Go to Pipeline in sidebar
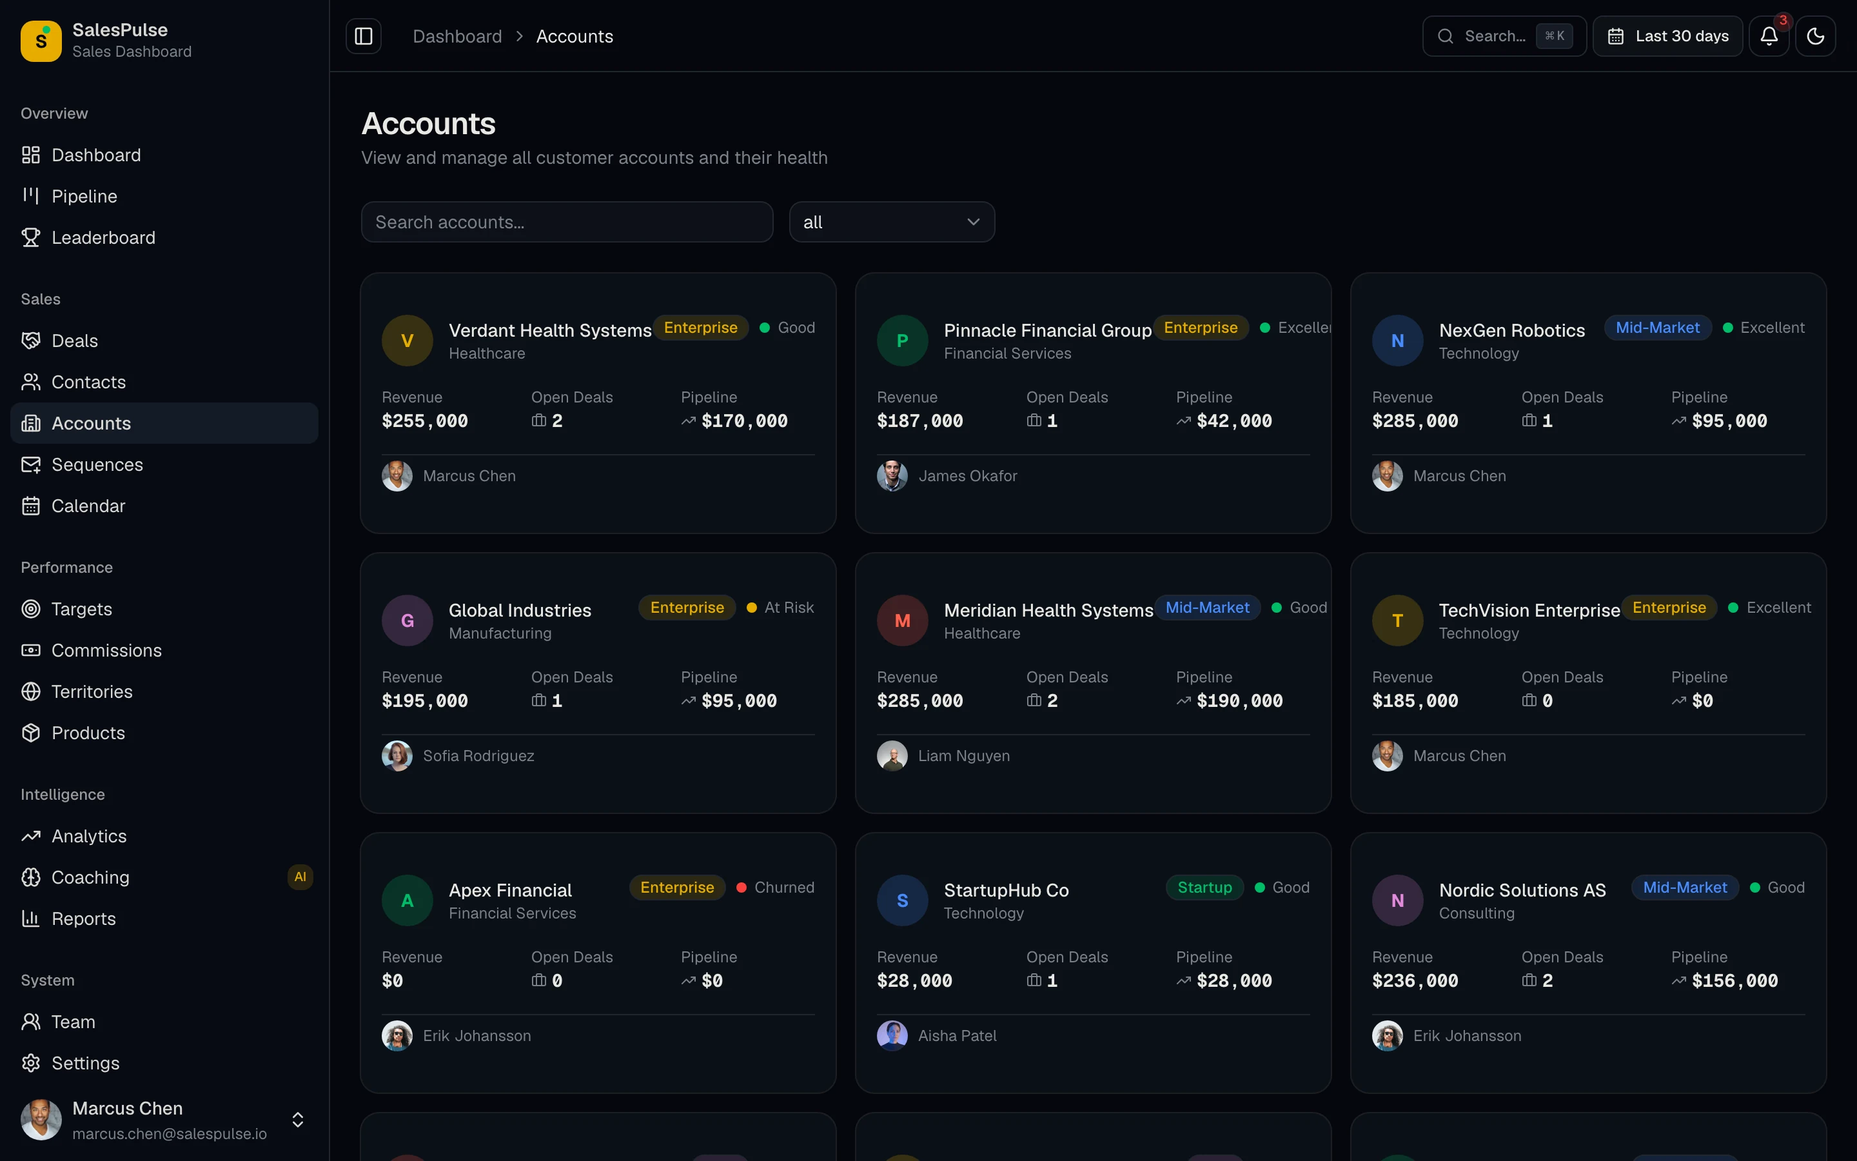1857x1161 pixels. click(164, 197)
